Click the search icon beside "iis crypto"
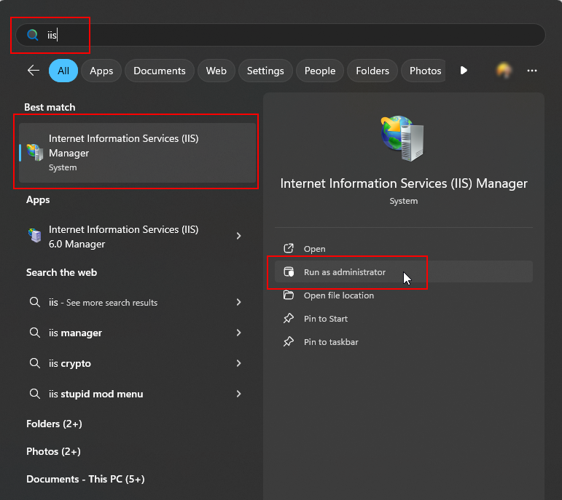This screenshot has width=562, height=500. coord(34,363)
